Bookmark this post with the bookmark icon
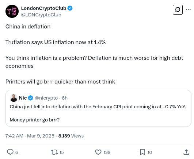The height and width of the screenshot is (159, 194). click(142, 152)
